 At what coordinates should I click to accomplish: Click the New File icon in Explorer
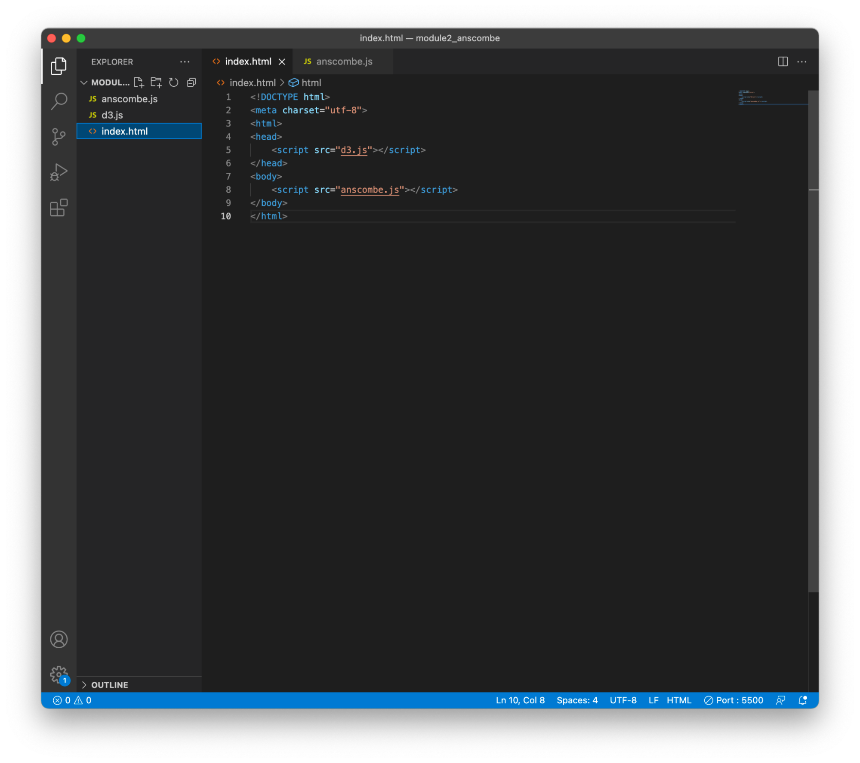(139, 82)
